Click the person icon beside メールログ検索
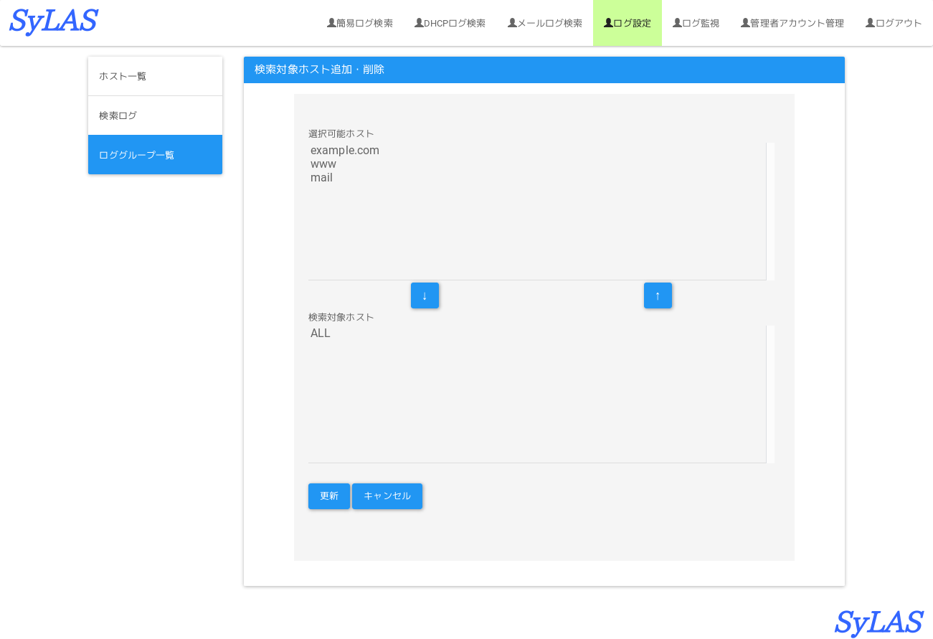 tap(512, 23)
